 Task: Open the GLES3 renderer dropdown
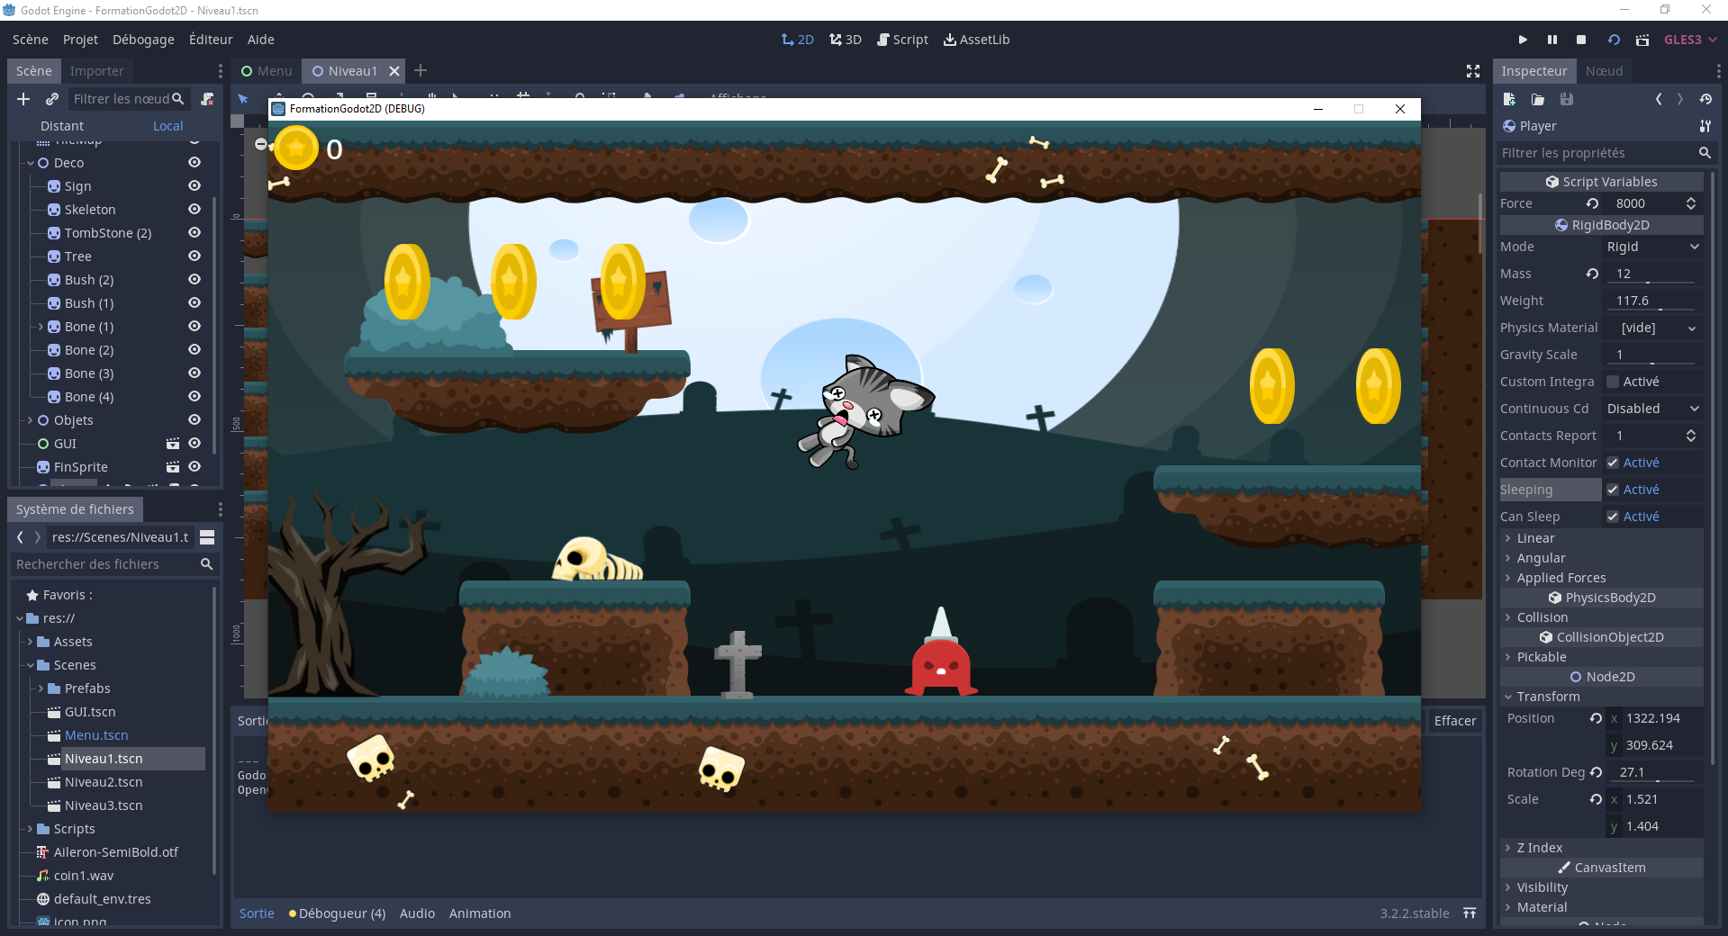click(1690, 40)
